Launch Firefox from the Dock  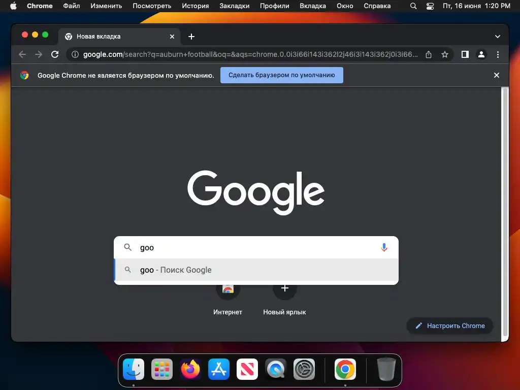190,369
